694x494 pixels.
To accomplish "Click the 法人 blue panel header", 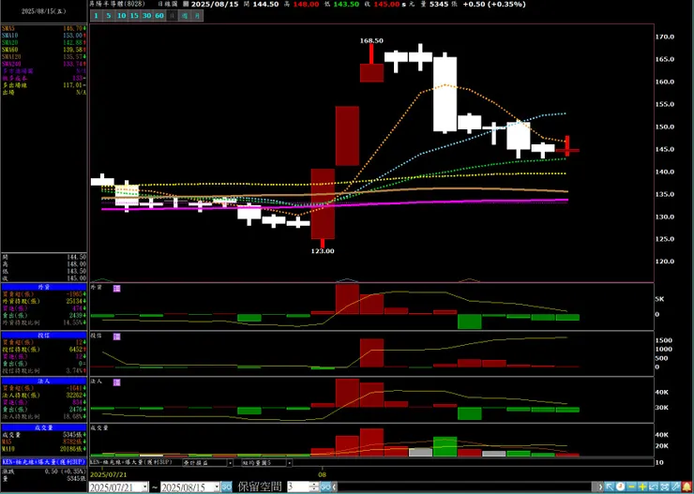I will (x=44, y=381).
